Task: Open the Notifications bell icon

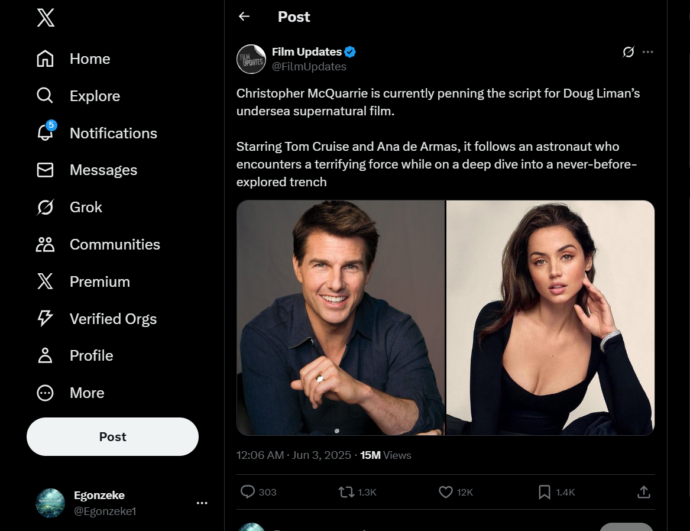Action: pos(46,133)
